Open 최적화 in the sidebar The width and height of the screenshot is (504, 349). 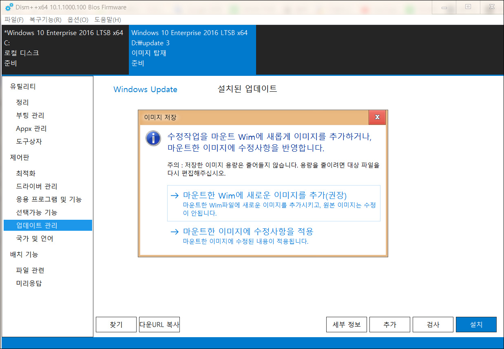26,173
